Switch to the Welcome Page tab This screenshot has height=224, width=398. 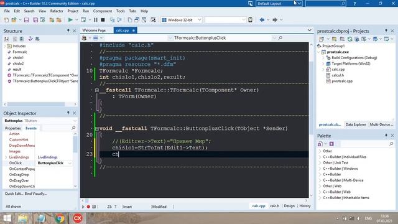tap(94, 30)
